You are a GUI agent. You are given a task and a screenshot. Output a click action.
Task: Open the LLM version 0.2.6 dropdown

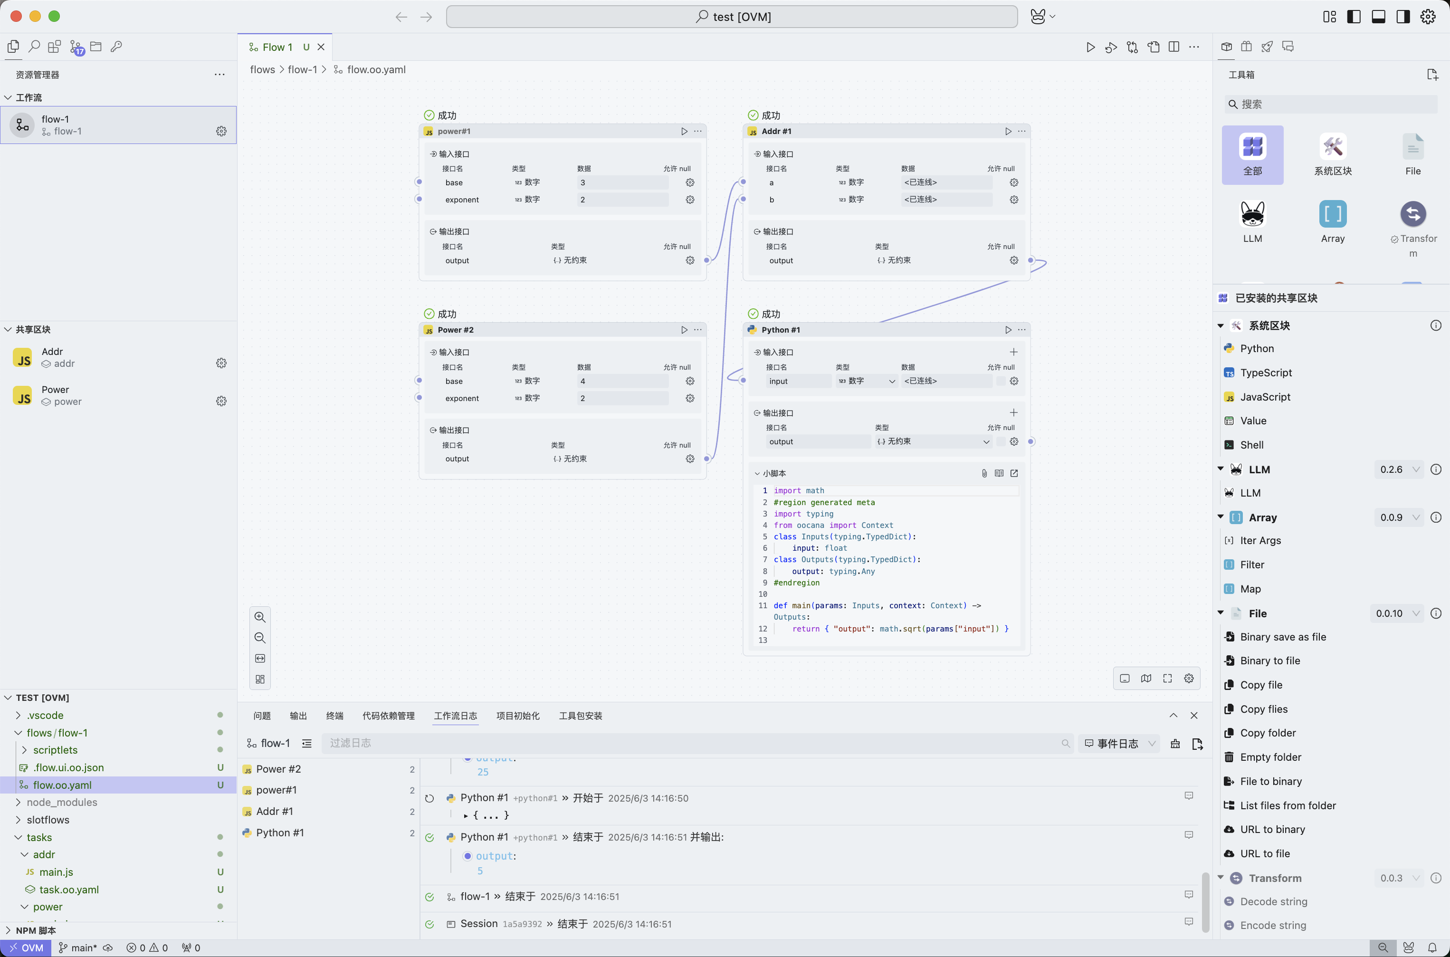pos(1399,469)
